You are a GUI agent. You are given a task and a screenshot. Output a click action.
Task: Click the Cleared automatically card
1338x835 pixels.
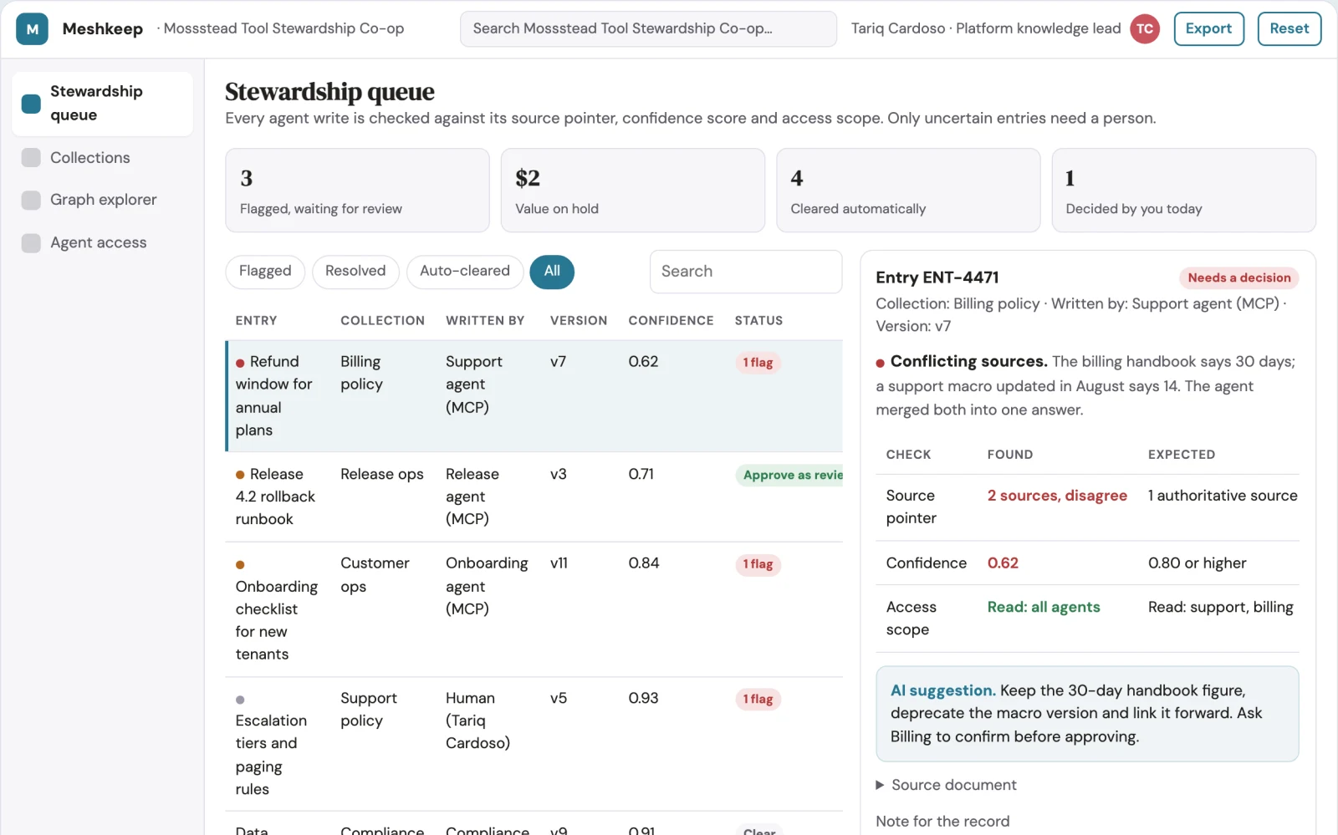click(908, 191)
